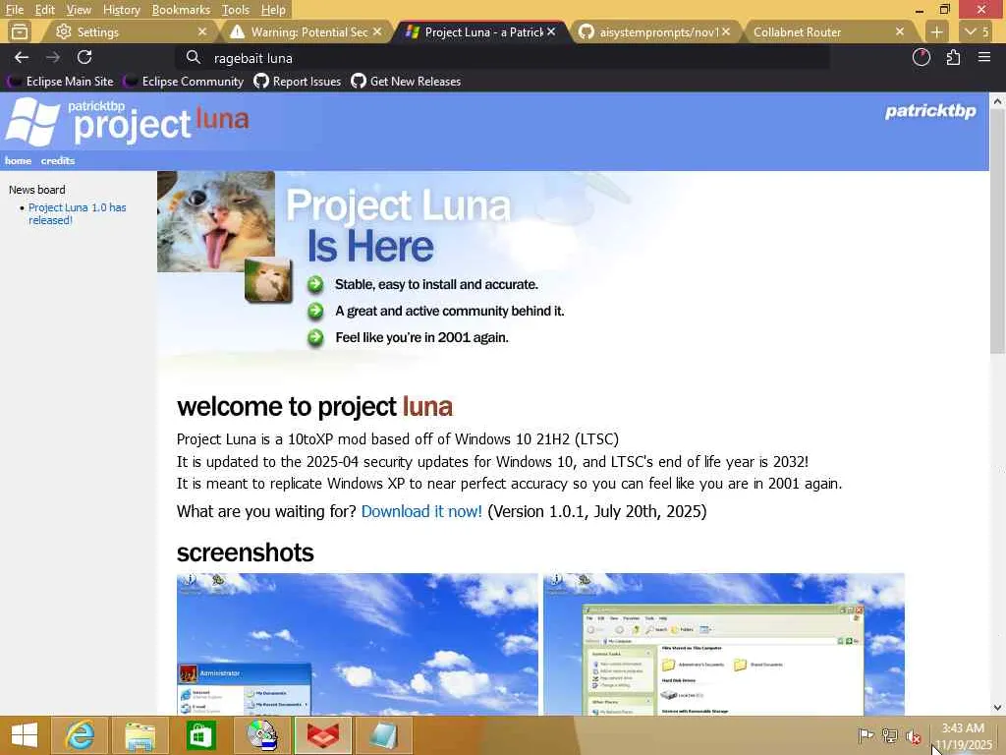Screen dimensions: 1006x755
Task: Switch to the red fox browser taskbar icon
Action: tap(322, 735)
